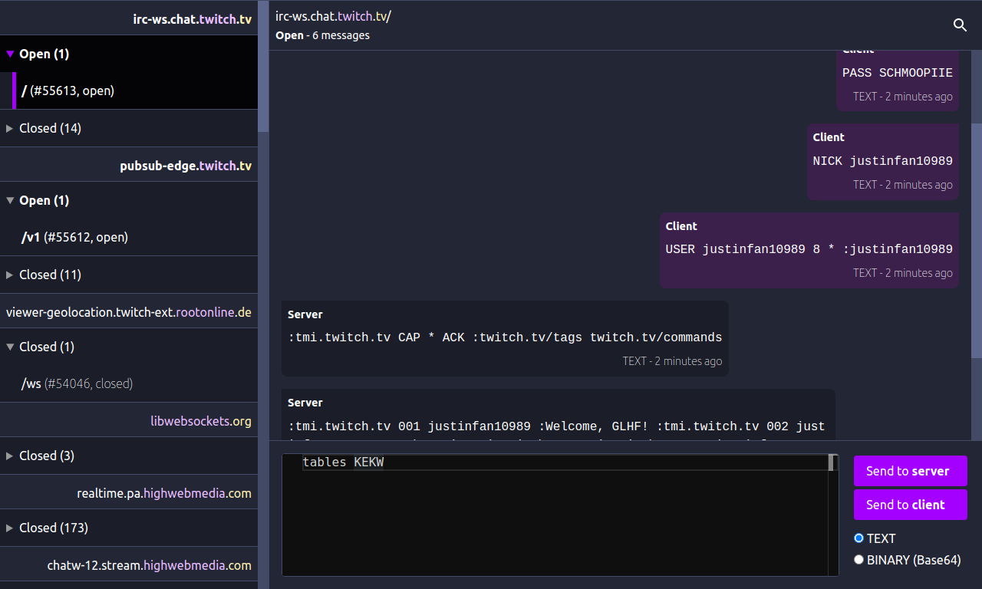Click the Send to server button
Image resolution: width=982 pixels, height=589 pixels.
point(911,470)
